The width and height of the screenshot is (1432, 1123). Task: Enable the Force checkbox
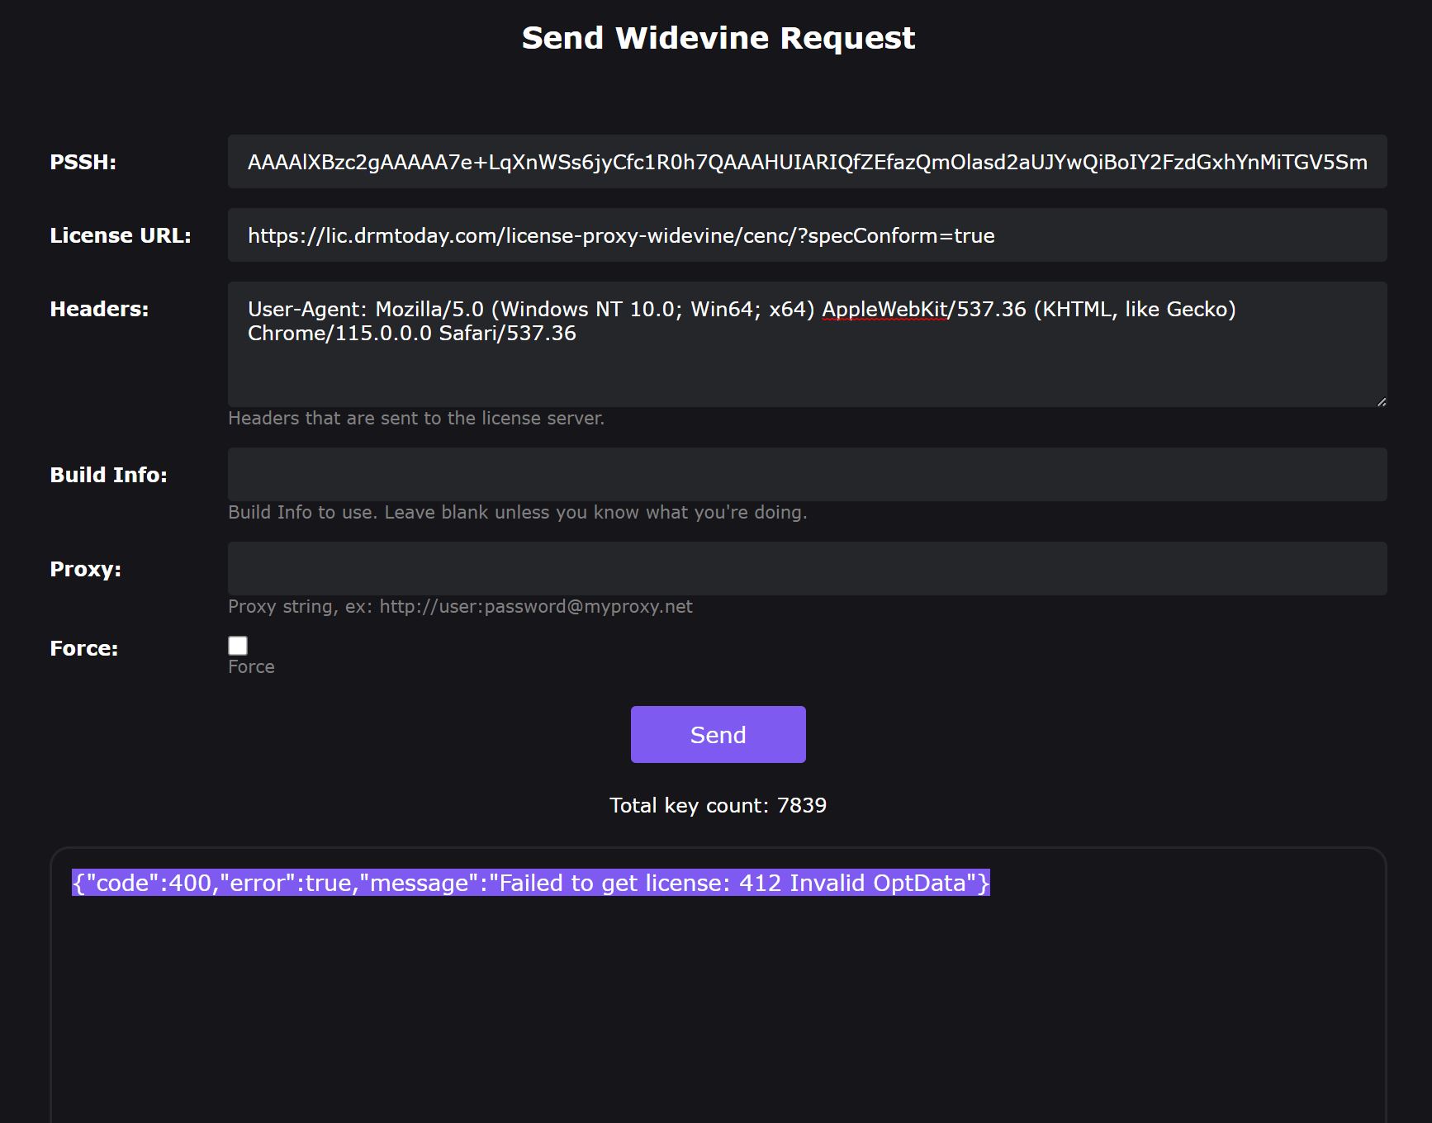[x=238, y=646]
